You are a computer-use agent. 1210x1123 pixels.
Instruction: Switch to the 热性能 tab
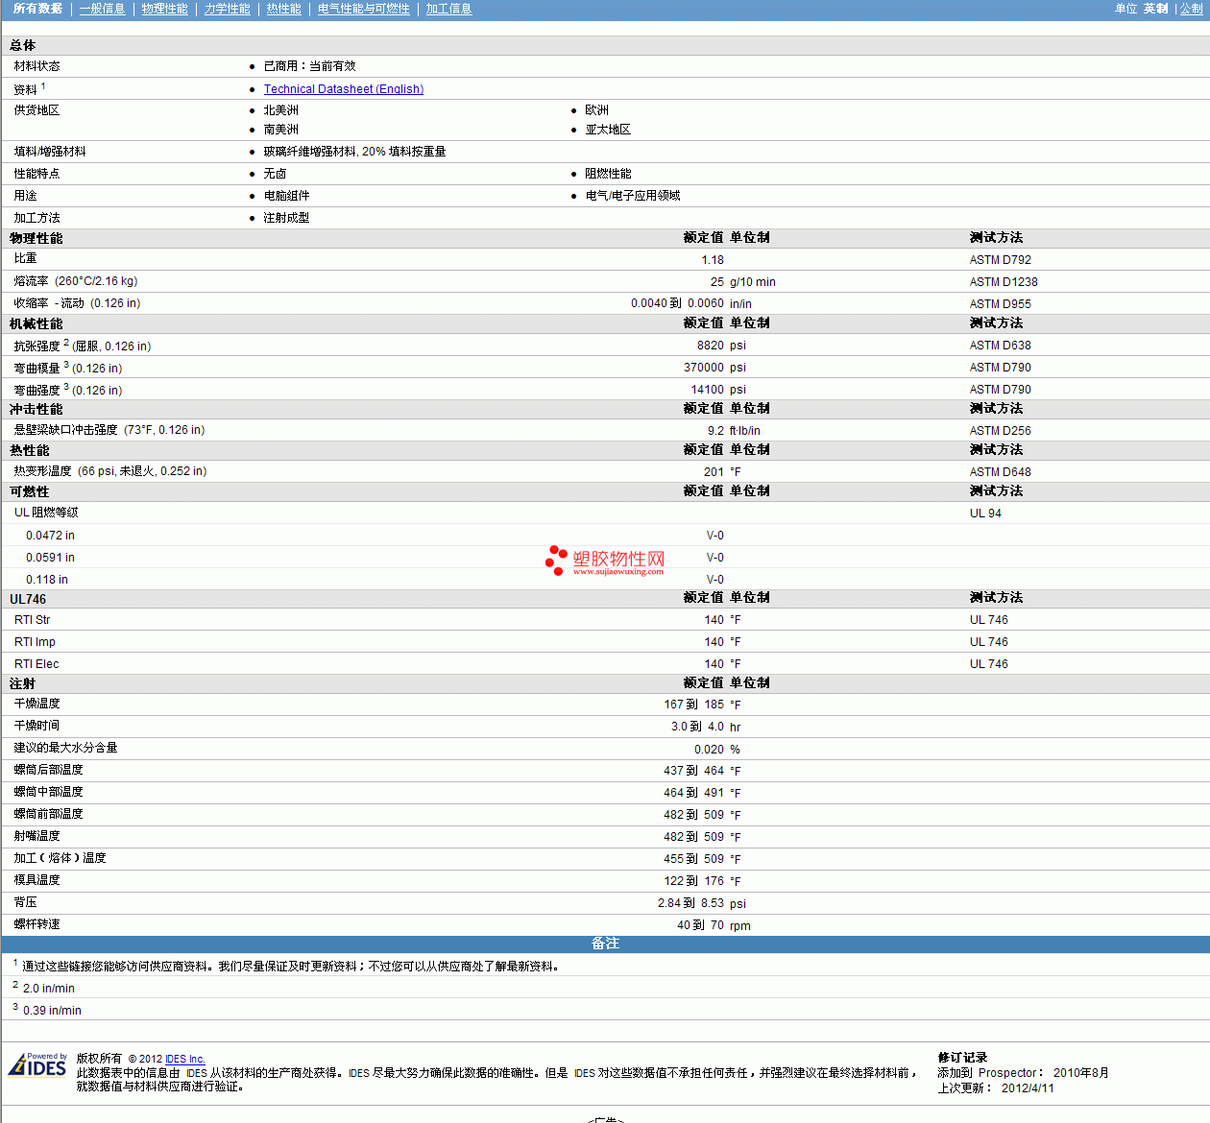(x=283, y=9)
